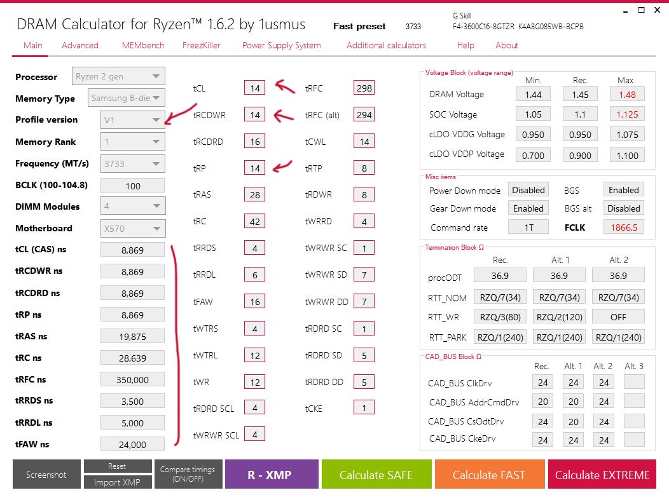This screenshot has height=502, width=669.
Task: Select the Power Supply System tab
Action: [281, 45]
